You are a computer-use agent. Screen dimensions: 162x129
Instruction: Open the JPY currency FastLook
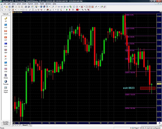point(6,57)
